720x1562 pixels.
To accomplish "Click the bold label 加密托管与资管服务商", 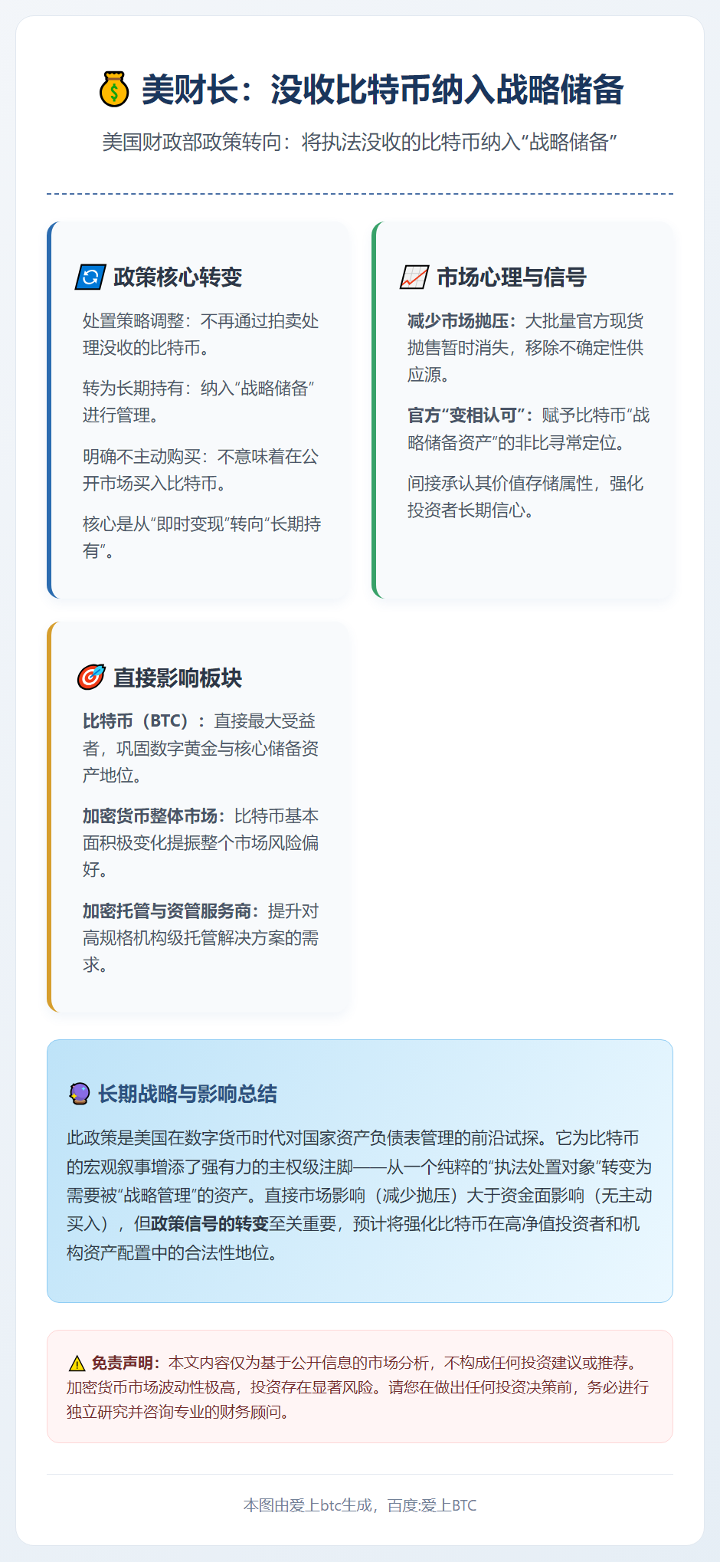I will click(171, 911).
